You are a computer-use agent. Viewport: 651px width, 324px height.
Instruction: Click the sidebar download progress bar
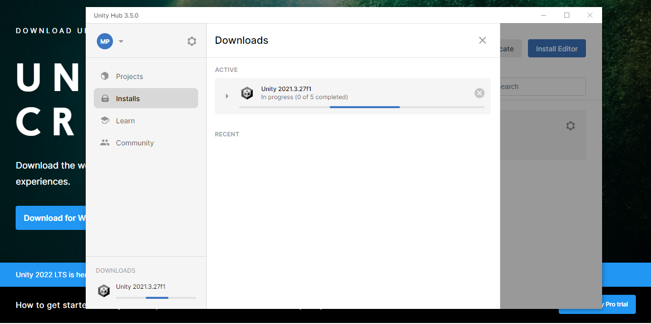[156, 298]
